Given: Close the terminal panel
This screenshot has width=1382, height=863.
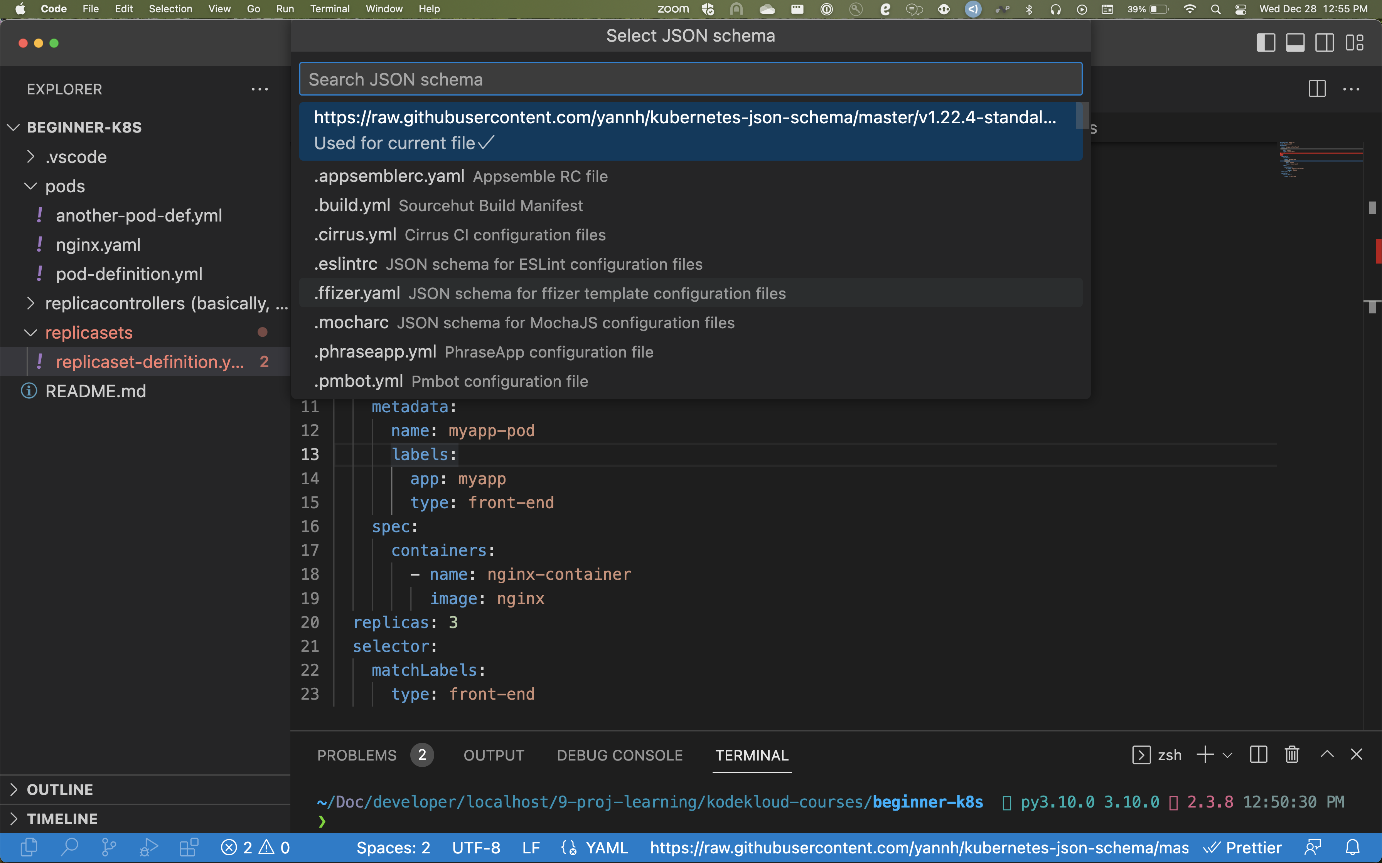Looking at the screenshot, I should click(x=1357, y=755).
